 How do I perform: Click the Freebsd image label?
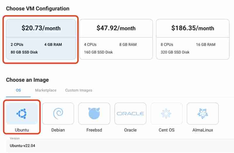tap(94, 130)
